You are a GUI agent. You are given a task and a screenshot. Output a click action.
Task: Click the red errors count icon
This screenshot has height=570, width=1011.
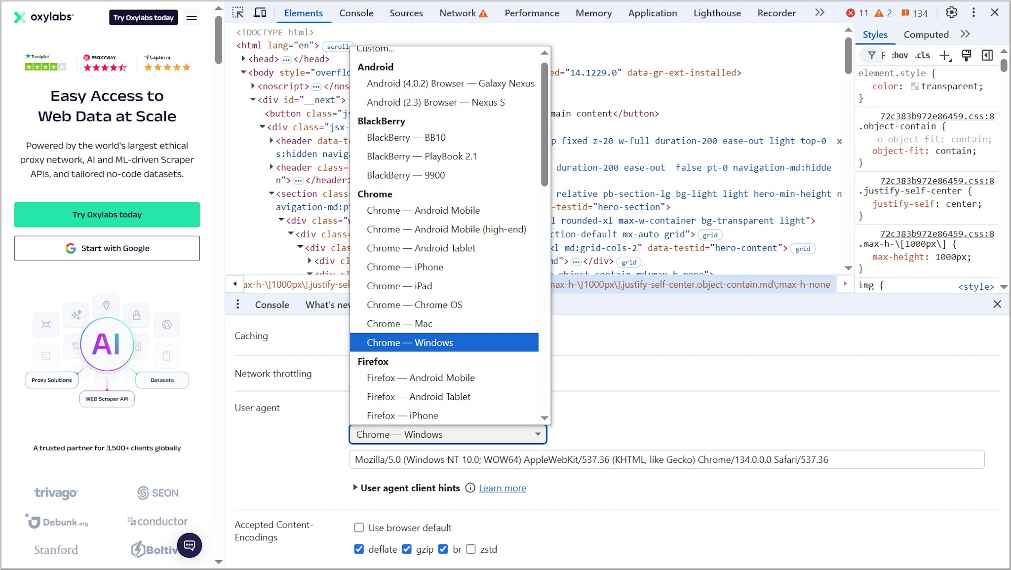[851, 13]
